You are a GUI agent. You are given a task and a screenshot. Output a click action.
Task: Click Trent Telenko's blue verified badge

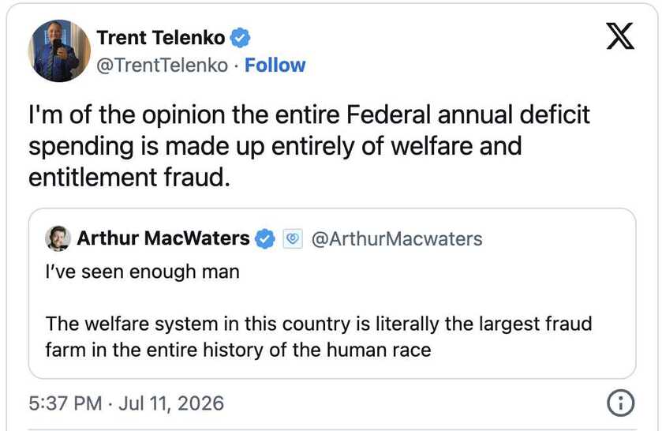click(x=240, y=38)
